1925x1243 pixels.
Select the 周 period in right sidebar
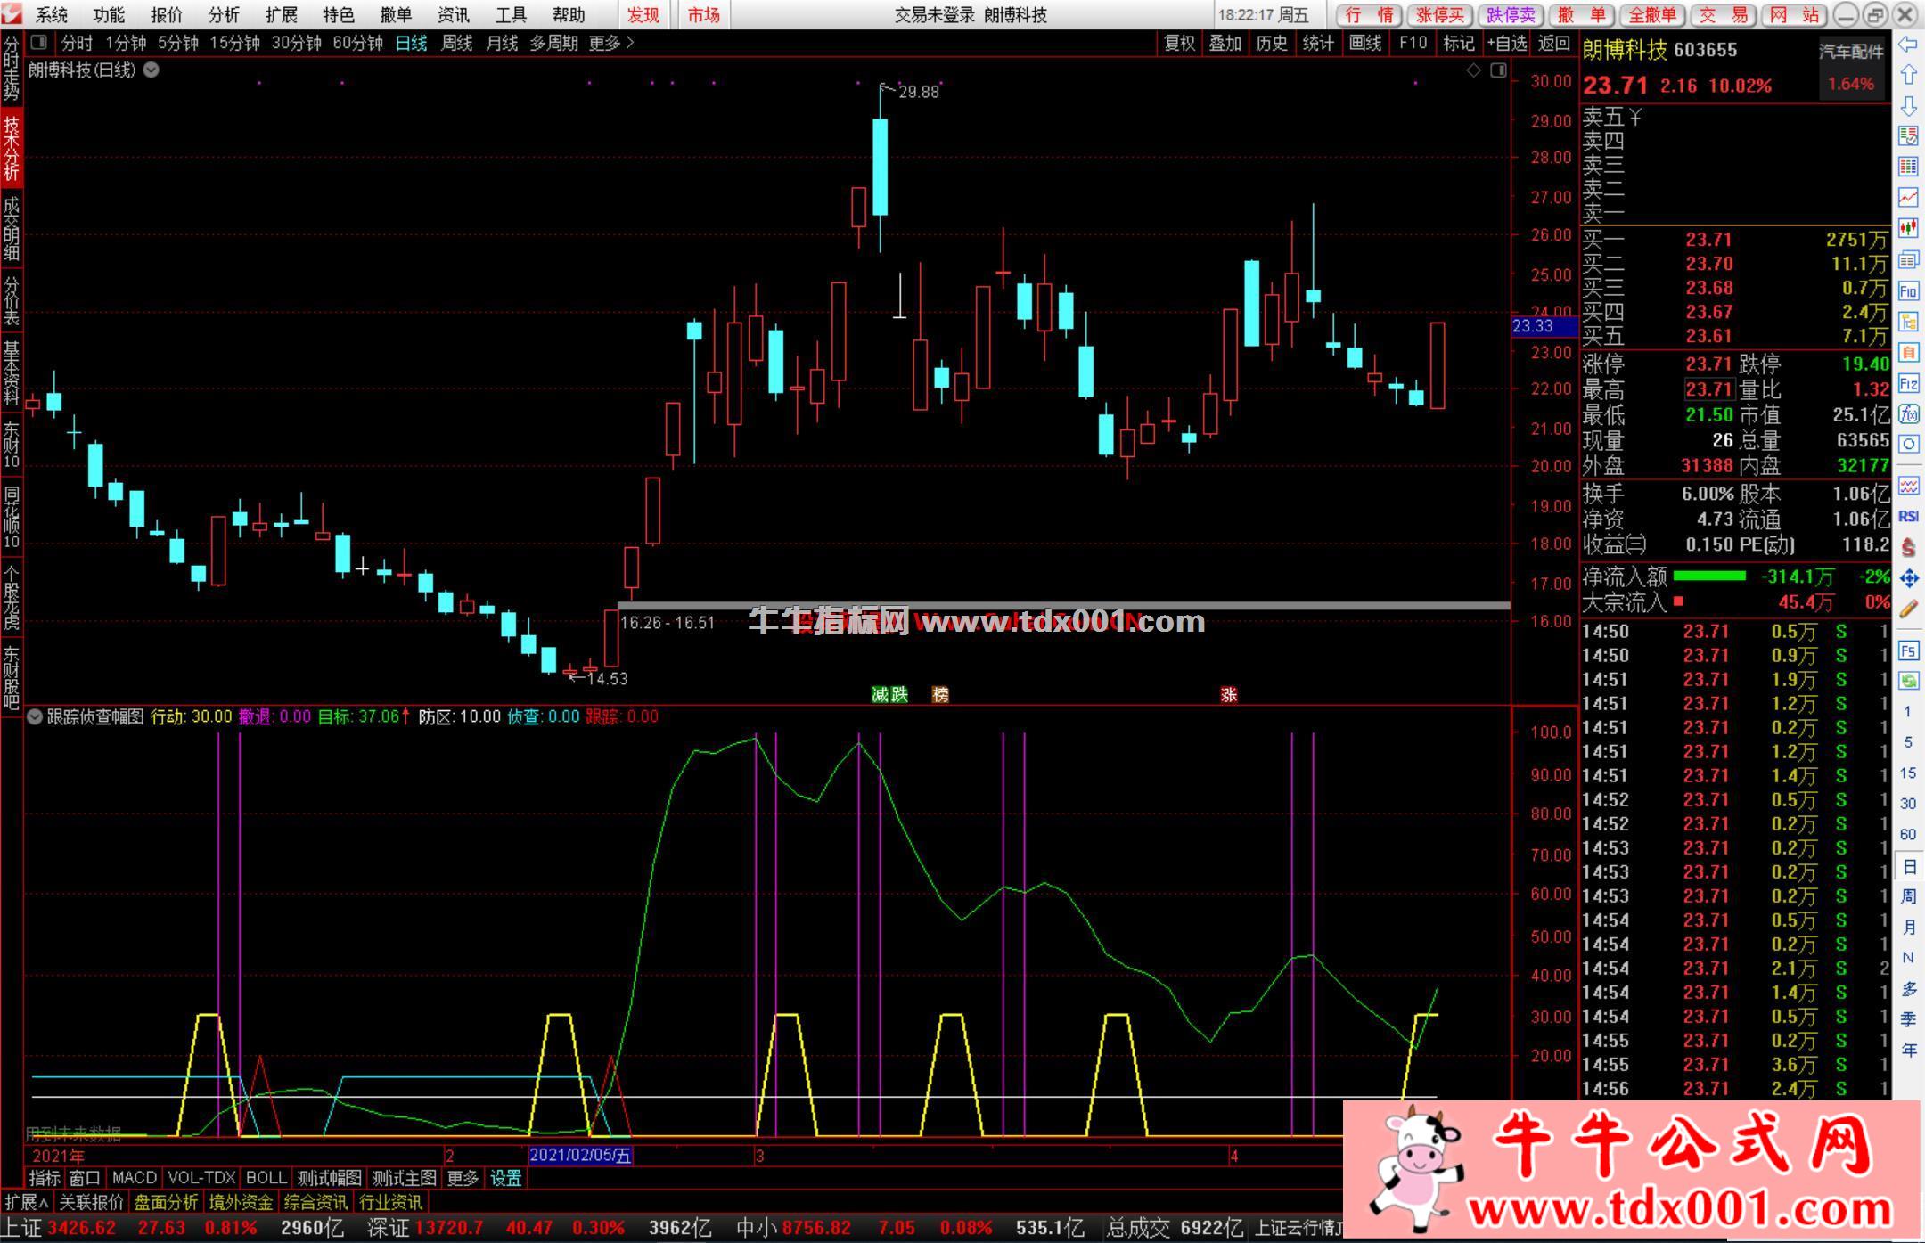click(x=1908, y=896)
